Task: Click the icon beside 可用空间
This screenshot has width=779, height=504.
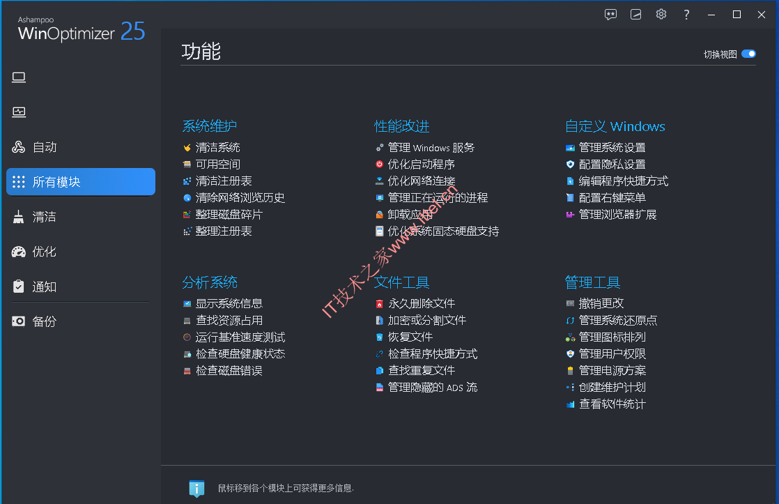Action: [187, 165]
